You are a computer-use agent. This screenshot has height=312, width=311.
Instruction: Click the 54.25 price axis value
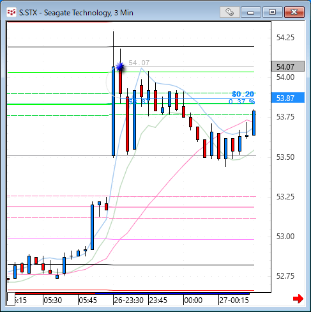[x=285, y=38]
